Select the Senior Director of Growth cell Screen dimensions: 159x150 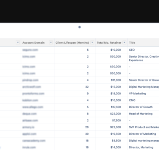[x=144, y=80]
